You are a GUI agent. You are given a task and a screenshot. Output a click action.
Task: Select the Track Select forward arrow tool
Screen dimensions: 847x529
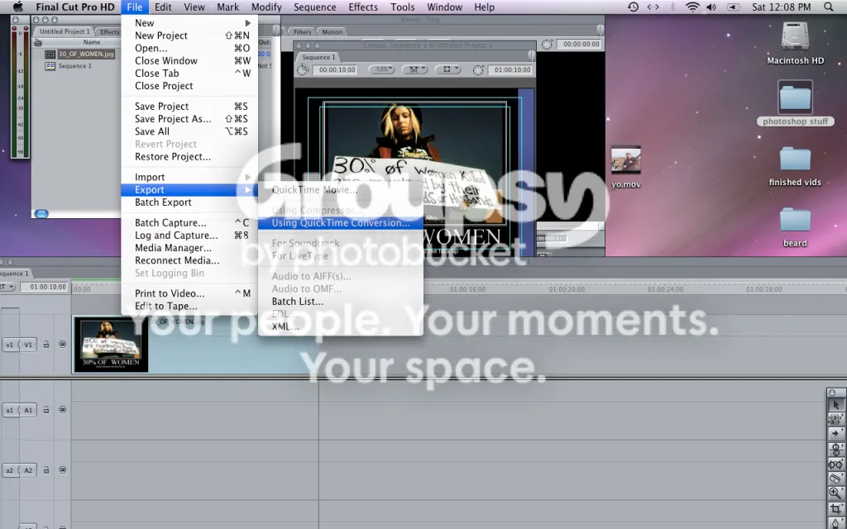(x=835, y=433)
